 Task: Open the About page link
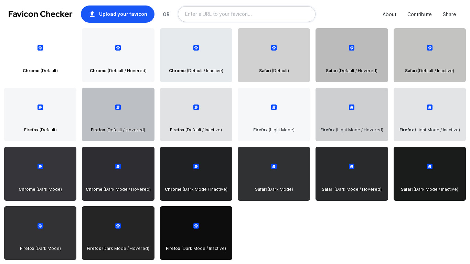point(389,14)
